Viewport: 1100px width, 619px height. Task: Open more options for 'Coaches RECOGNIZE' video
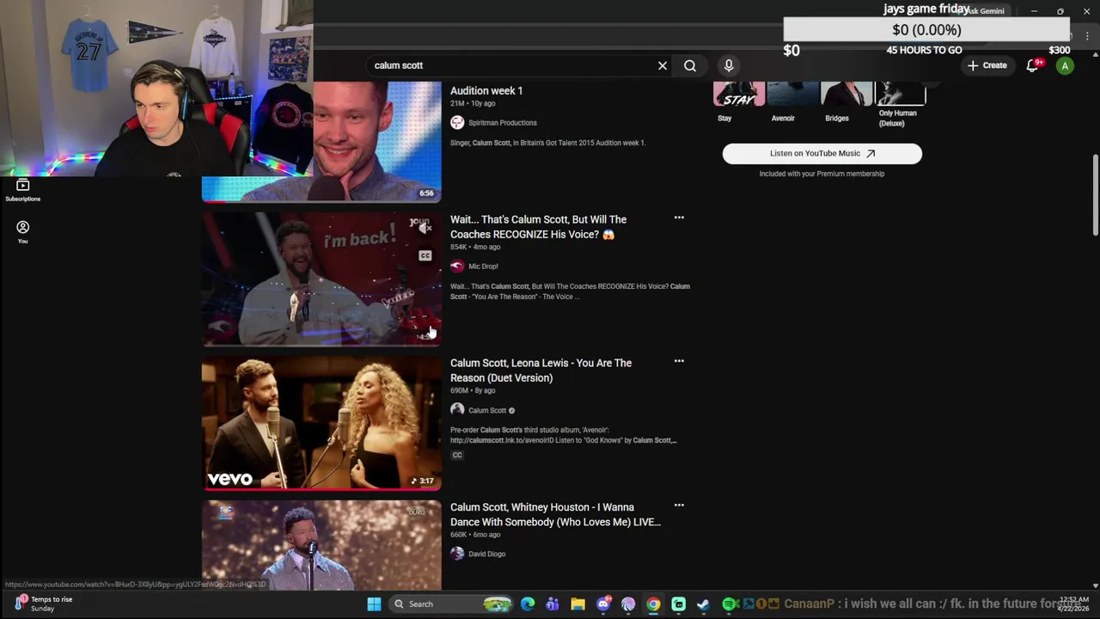click(x=679, y=218)
